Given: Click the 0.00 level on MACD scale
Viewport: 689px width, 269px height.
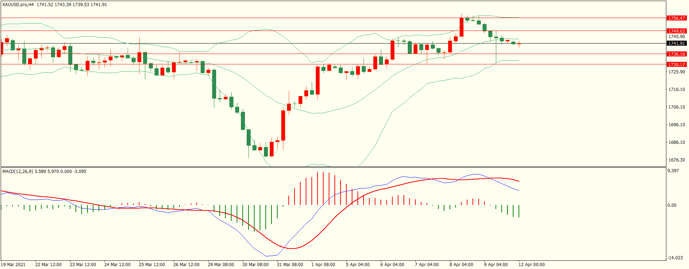Looking at the screenshot, I should [x=672, y=205].
